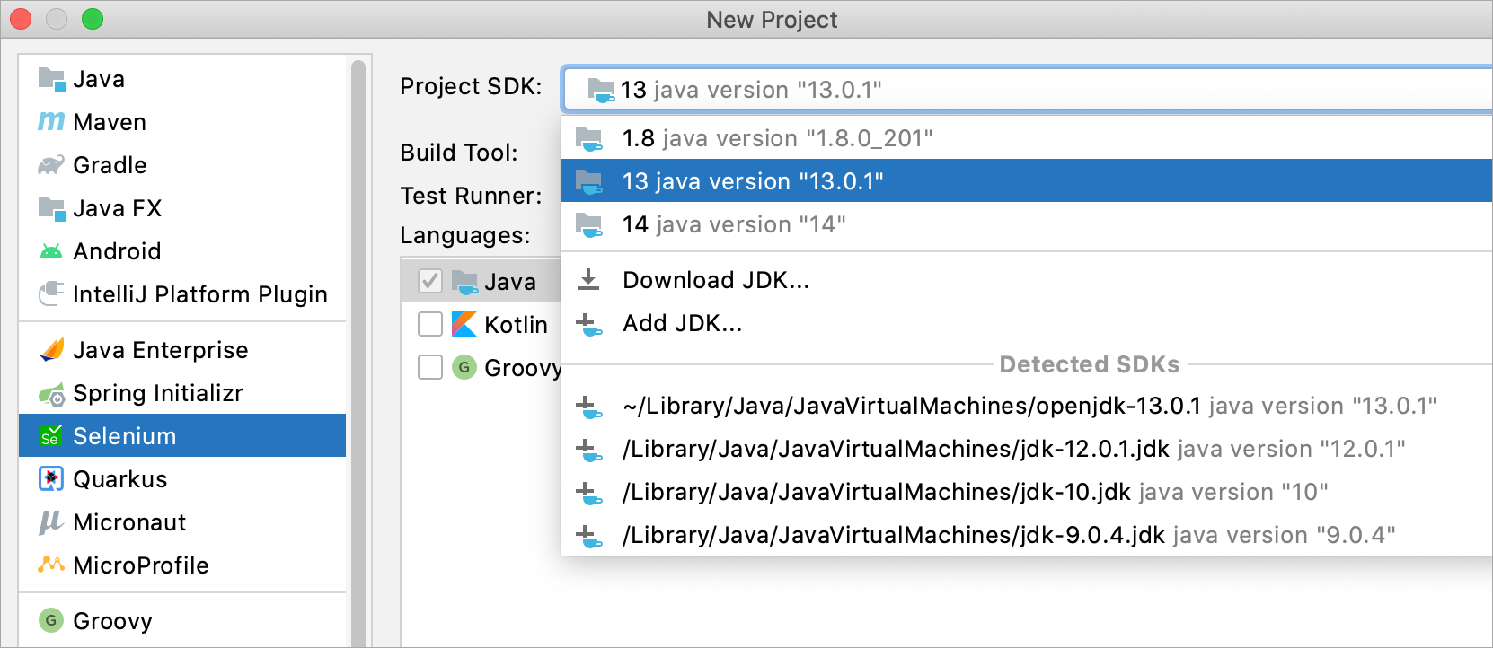Select Spring Initializr project type
Image resolution: width=1493 pixels, height=648 pixels.
[182, 393]
